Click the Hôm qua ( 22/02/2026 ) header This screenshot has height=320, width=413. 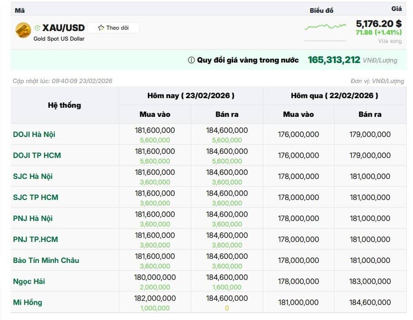335,95
